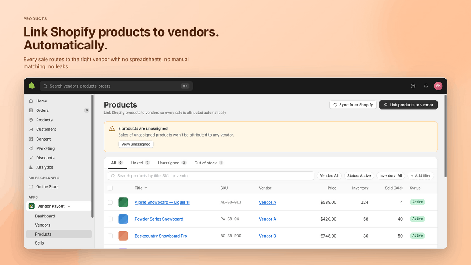Viewport: 471px width, 265px height.
Task: Click the Vendor column header
Action: point(265,188)
